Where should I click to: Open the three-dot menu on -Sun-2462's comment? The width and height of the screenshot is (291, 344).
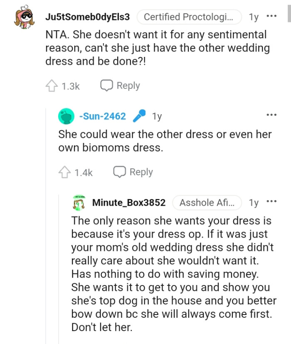(x=271, y=114)
